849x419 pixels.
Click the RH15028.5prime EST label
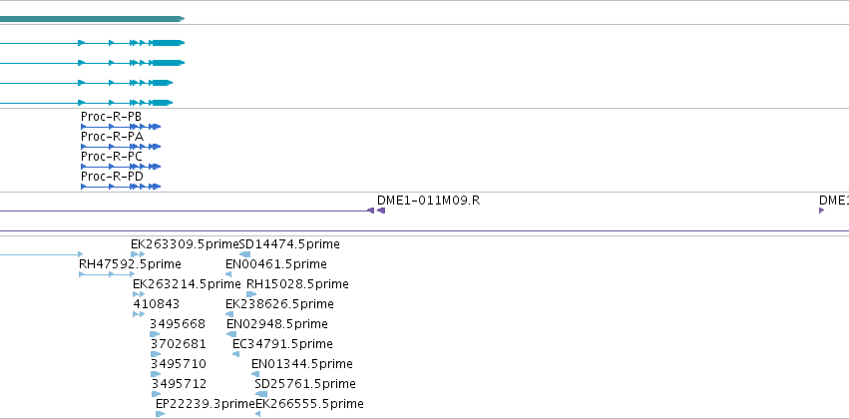coord(298,284)
